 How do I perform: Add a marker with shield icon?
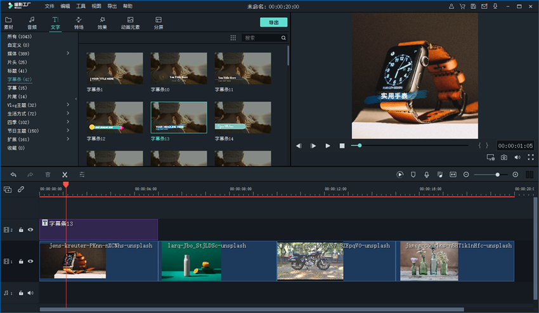pyautogui.click(x=413, y=174)
